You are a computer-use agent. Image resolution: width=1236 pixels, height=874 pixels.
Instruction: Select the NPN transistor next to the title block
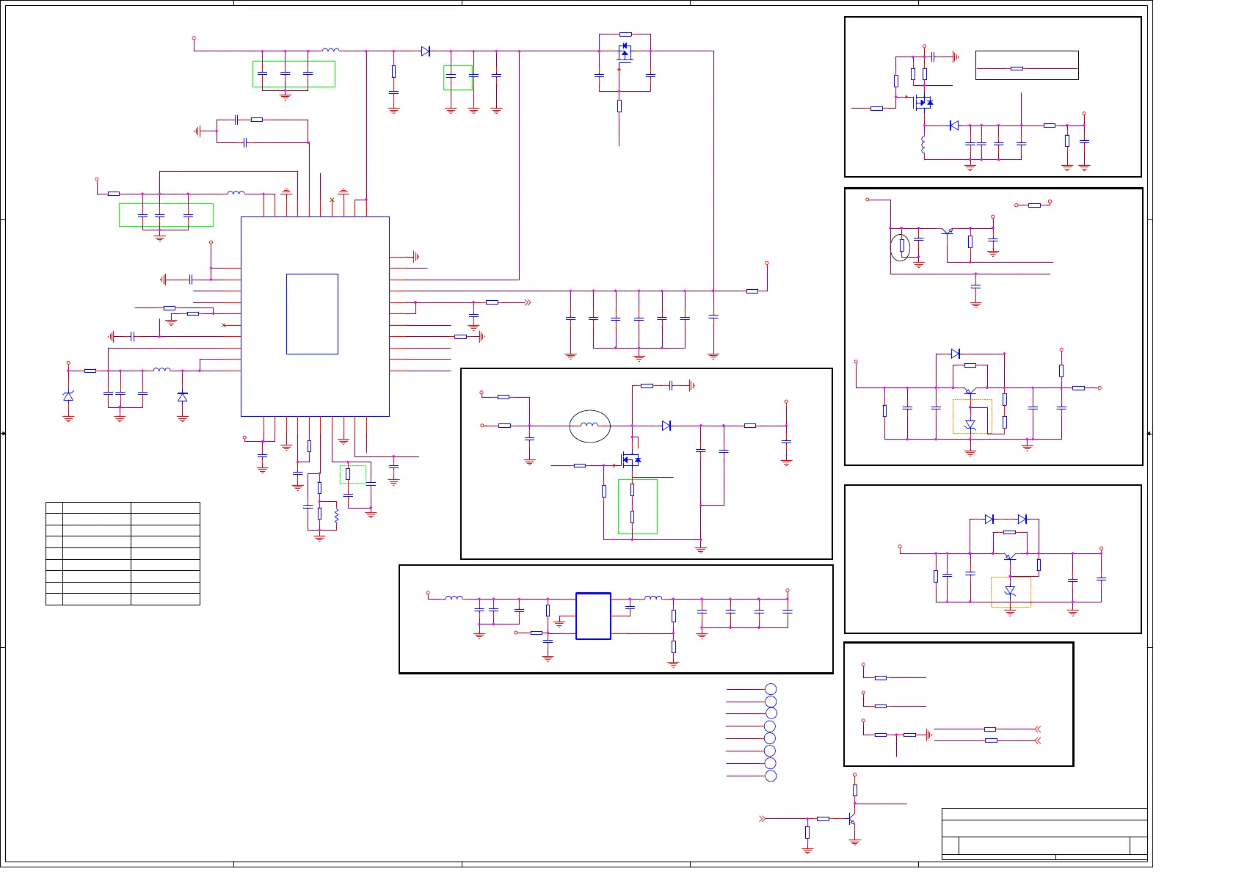(852, 818)
